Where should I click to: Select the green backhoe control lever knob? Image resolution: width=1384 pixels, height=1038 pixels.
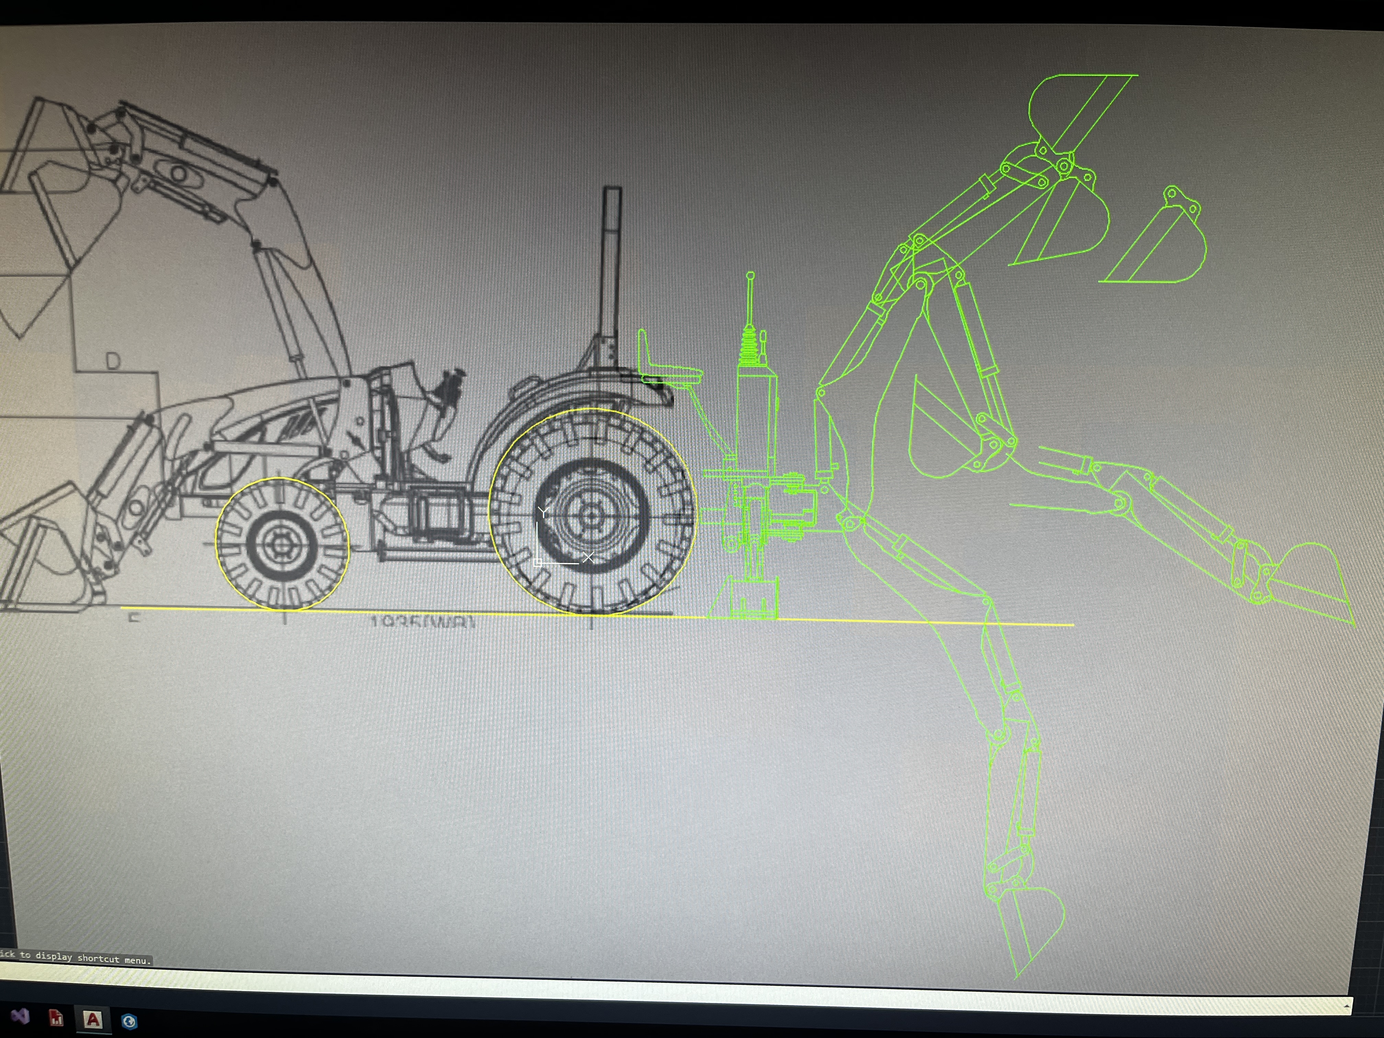pyautogui.click(x=750, y=275)
